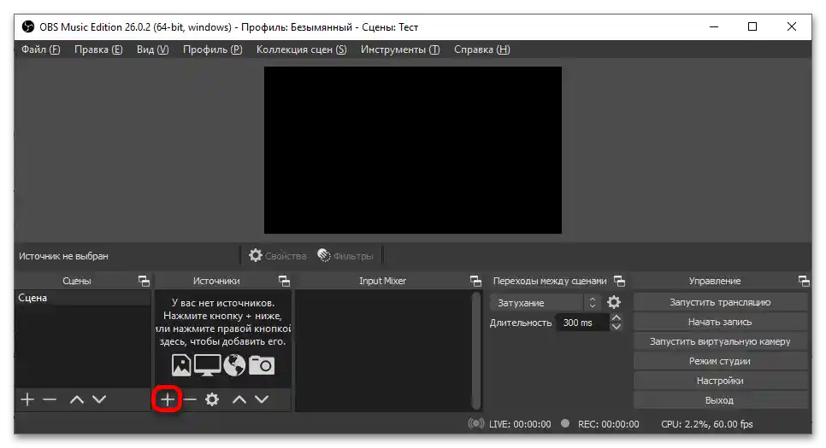826x448 pixels.
Task: Click the monitor display capture icon
Action: [207, 365]
